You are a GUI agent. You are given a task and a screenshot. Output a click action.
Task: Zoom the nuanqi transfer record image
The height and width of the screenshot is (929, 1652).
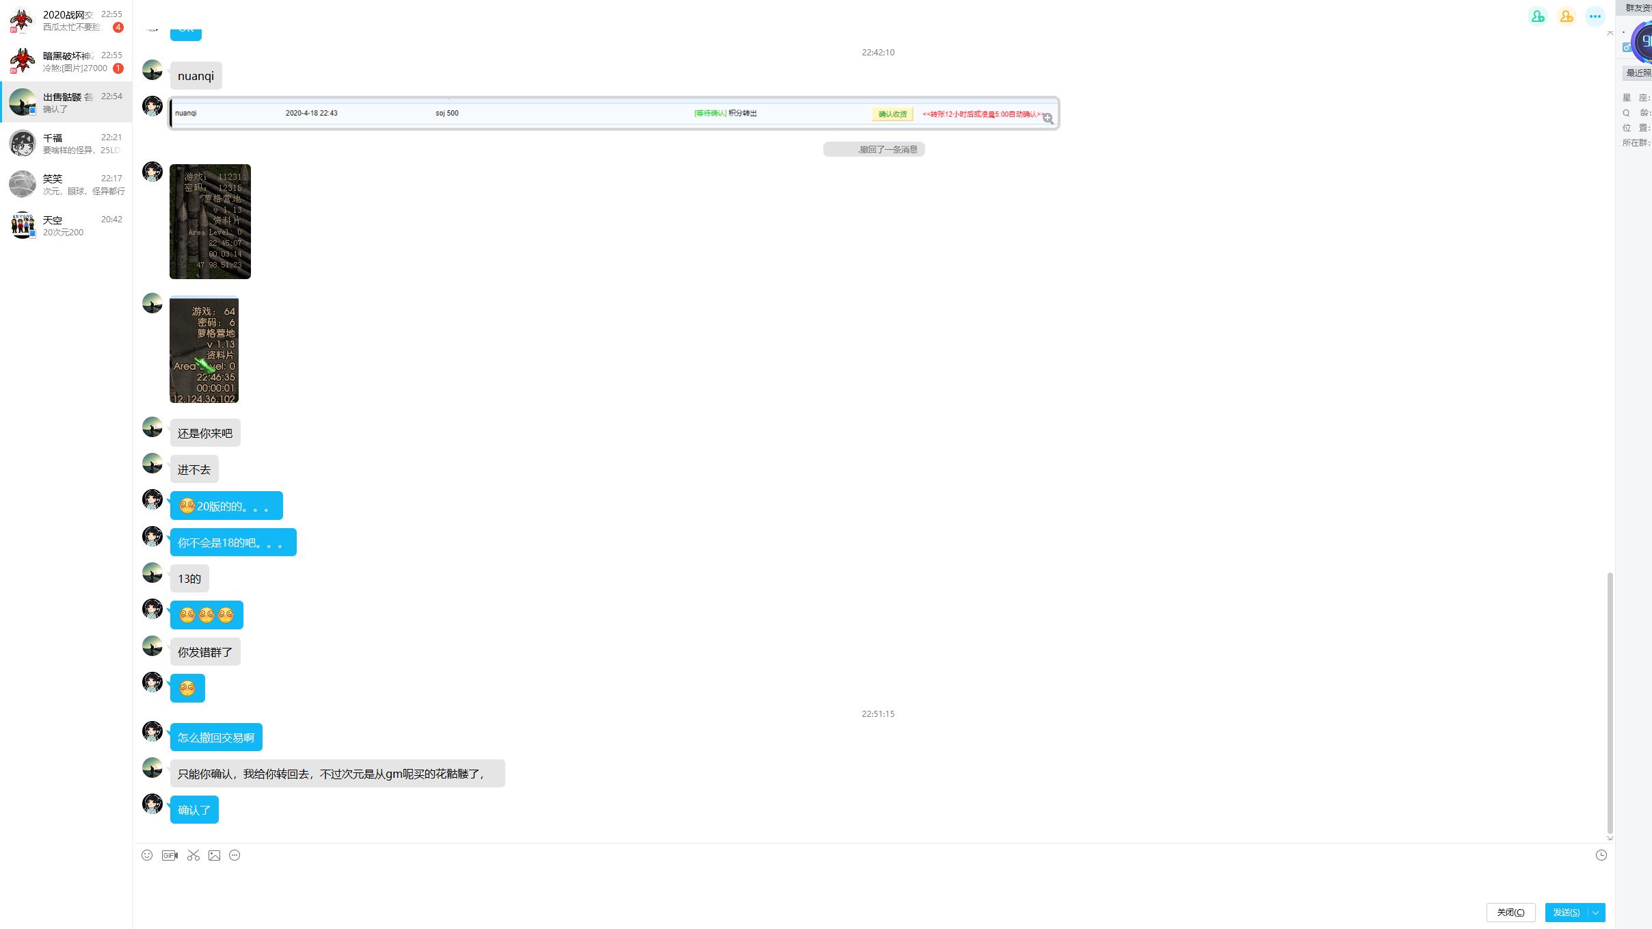pos(1048,118)
